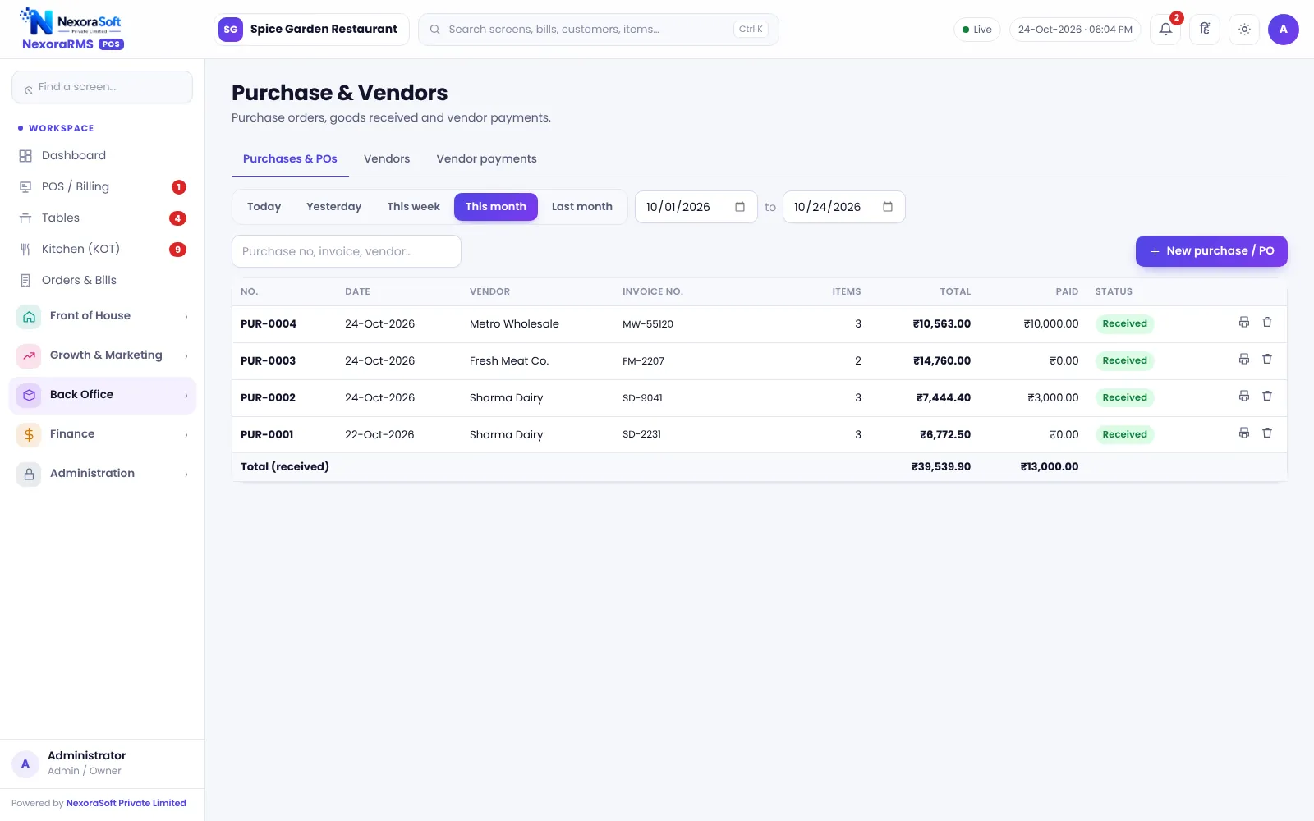Delete purchase PUR-0004
This screenshot has height=821, width=1314.
(x=1267, y=323)
